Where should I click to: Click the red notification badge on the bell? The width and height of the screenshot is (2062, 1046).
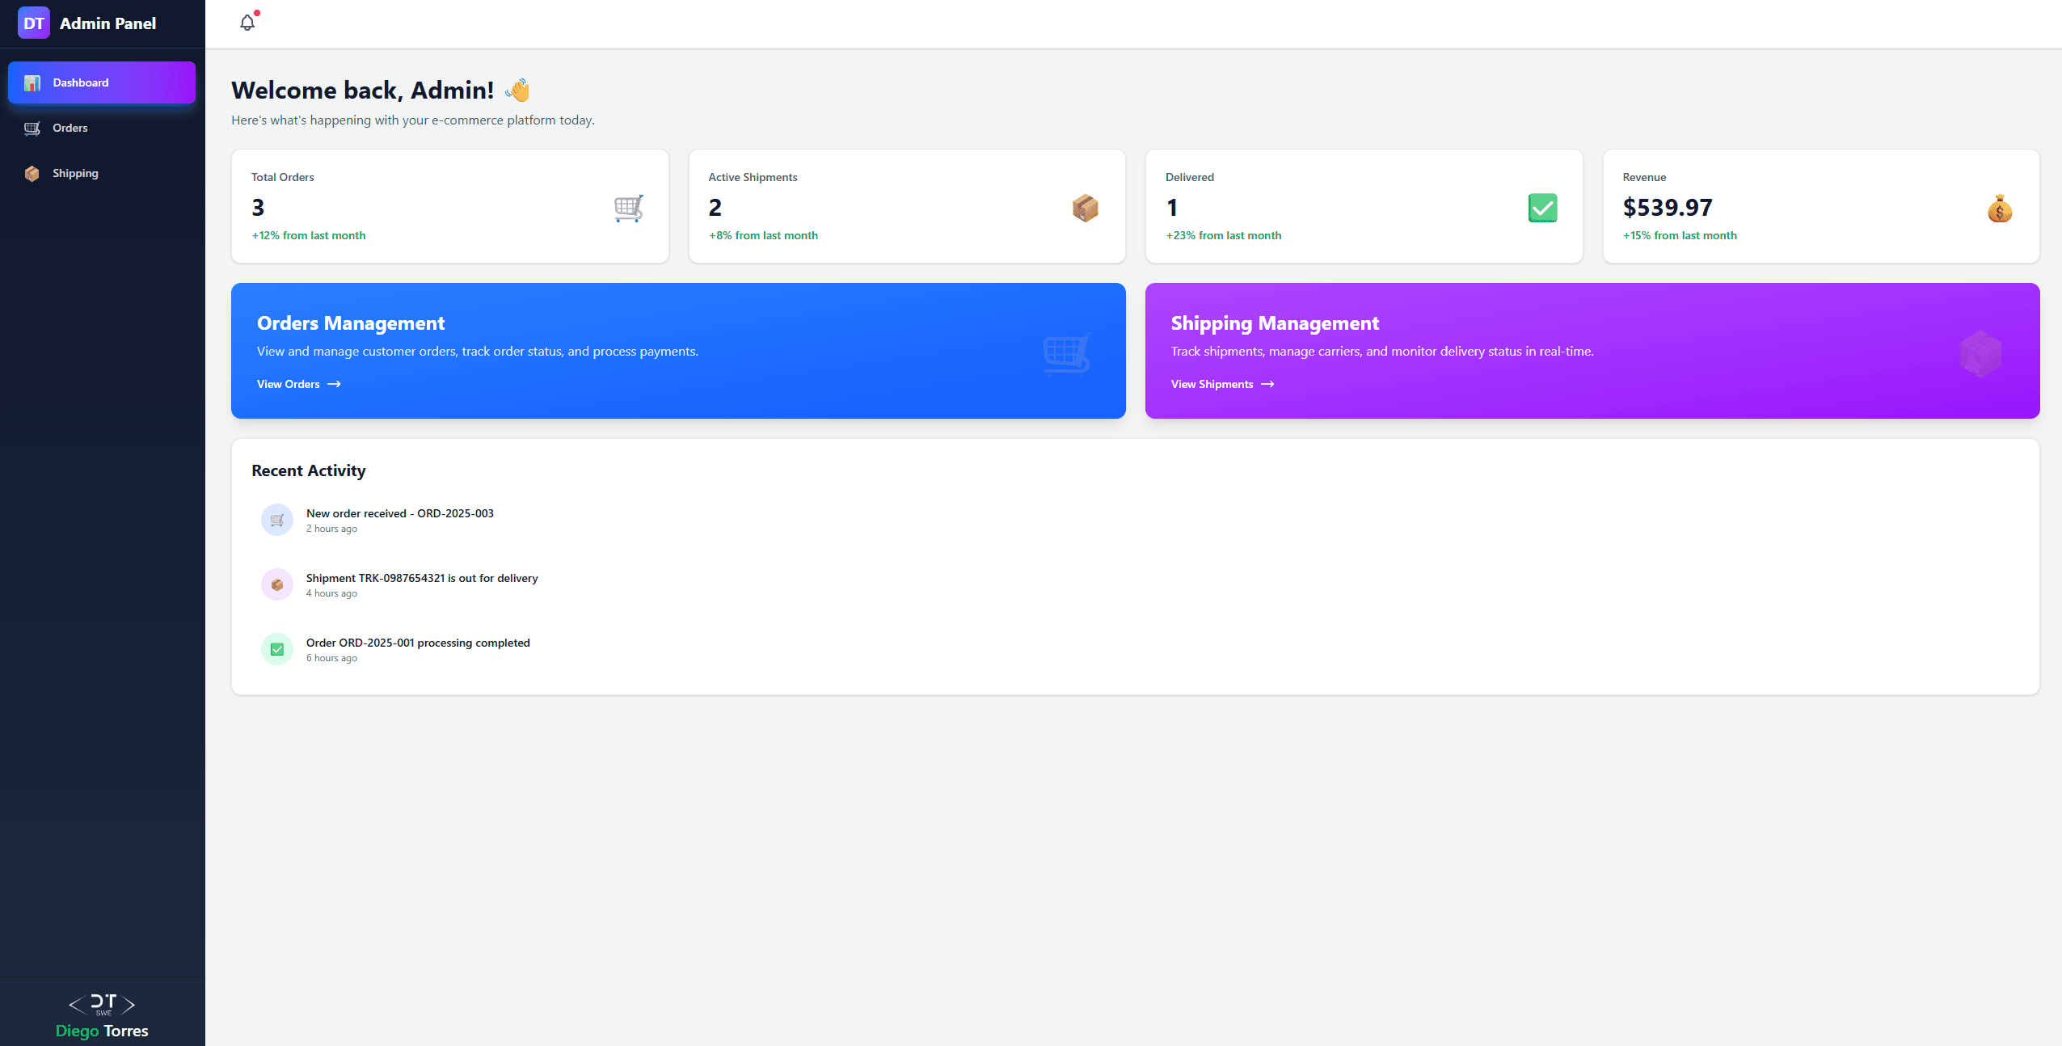(256, 12)
